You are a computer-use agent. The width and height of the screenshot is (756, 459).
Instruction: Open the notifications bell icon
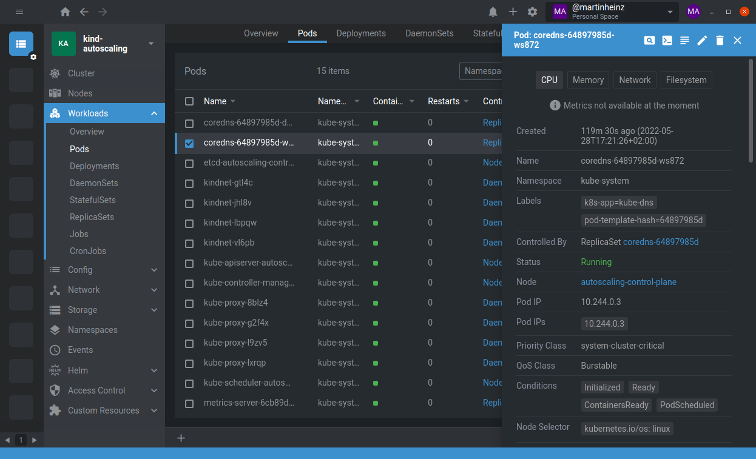point(493,12)
